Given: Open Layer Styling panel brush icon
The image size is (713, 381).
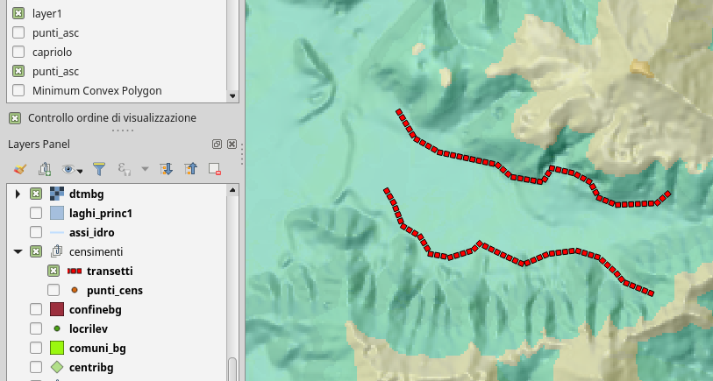Looking at the screenshot, I should click(20, 169).
